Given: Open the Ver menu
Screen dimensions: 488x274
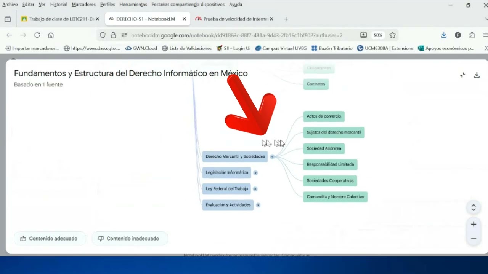Looking at the screenshot, I should pyautogui.click(x=42, y=5).
